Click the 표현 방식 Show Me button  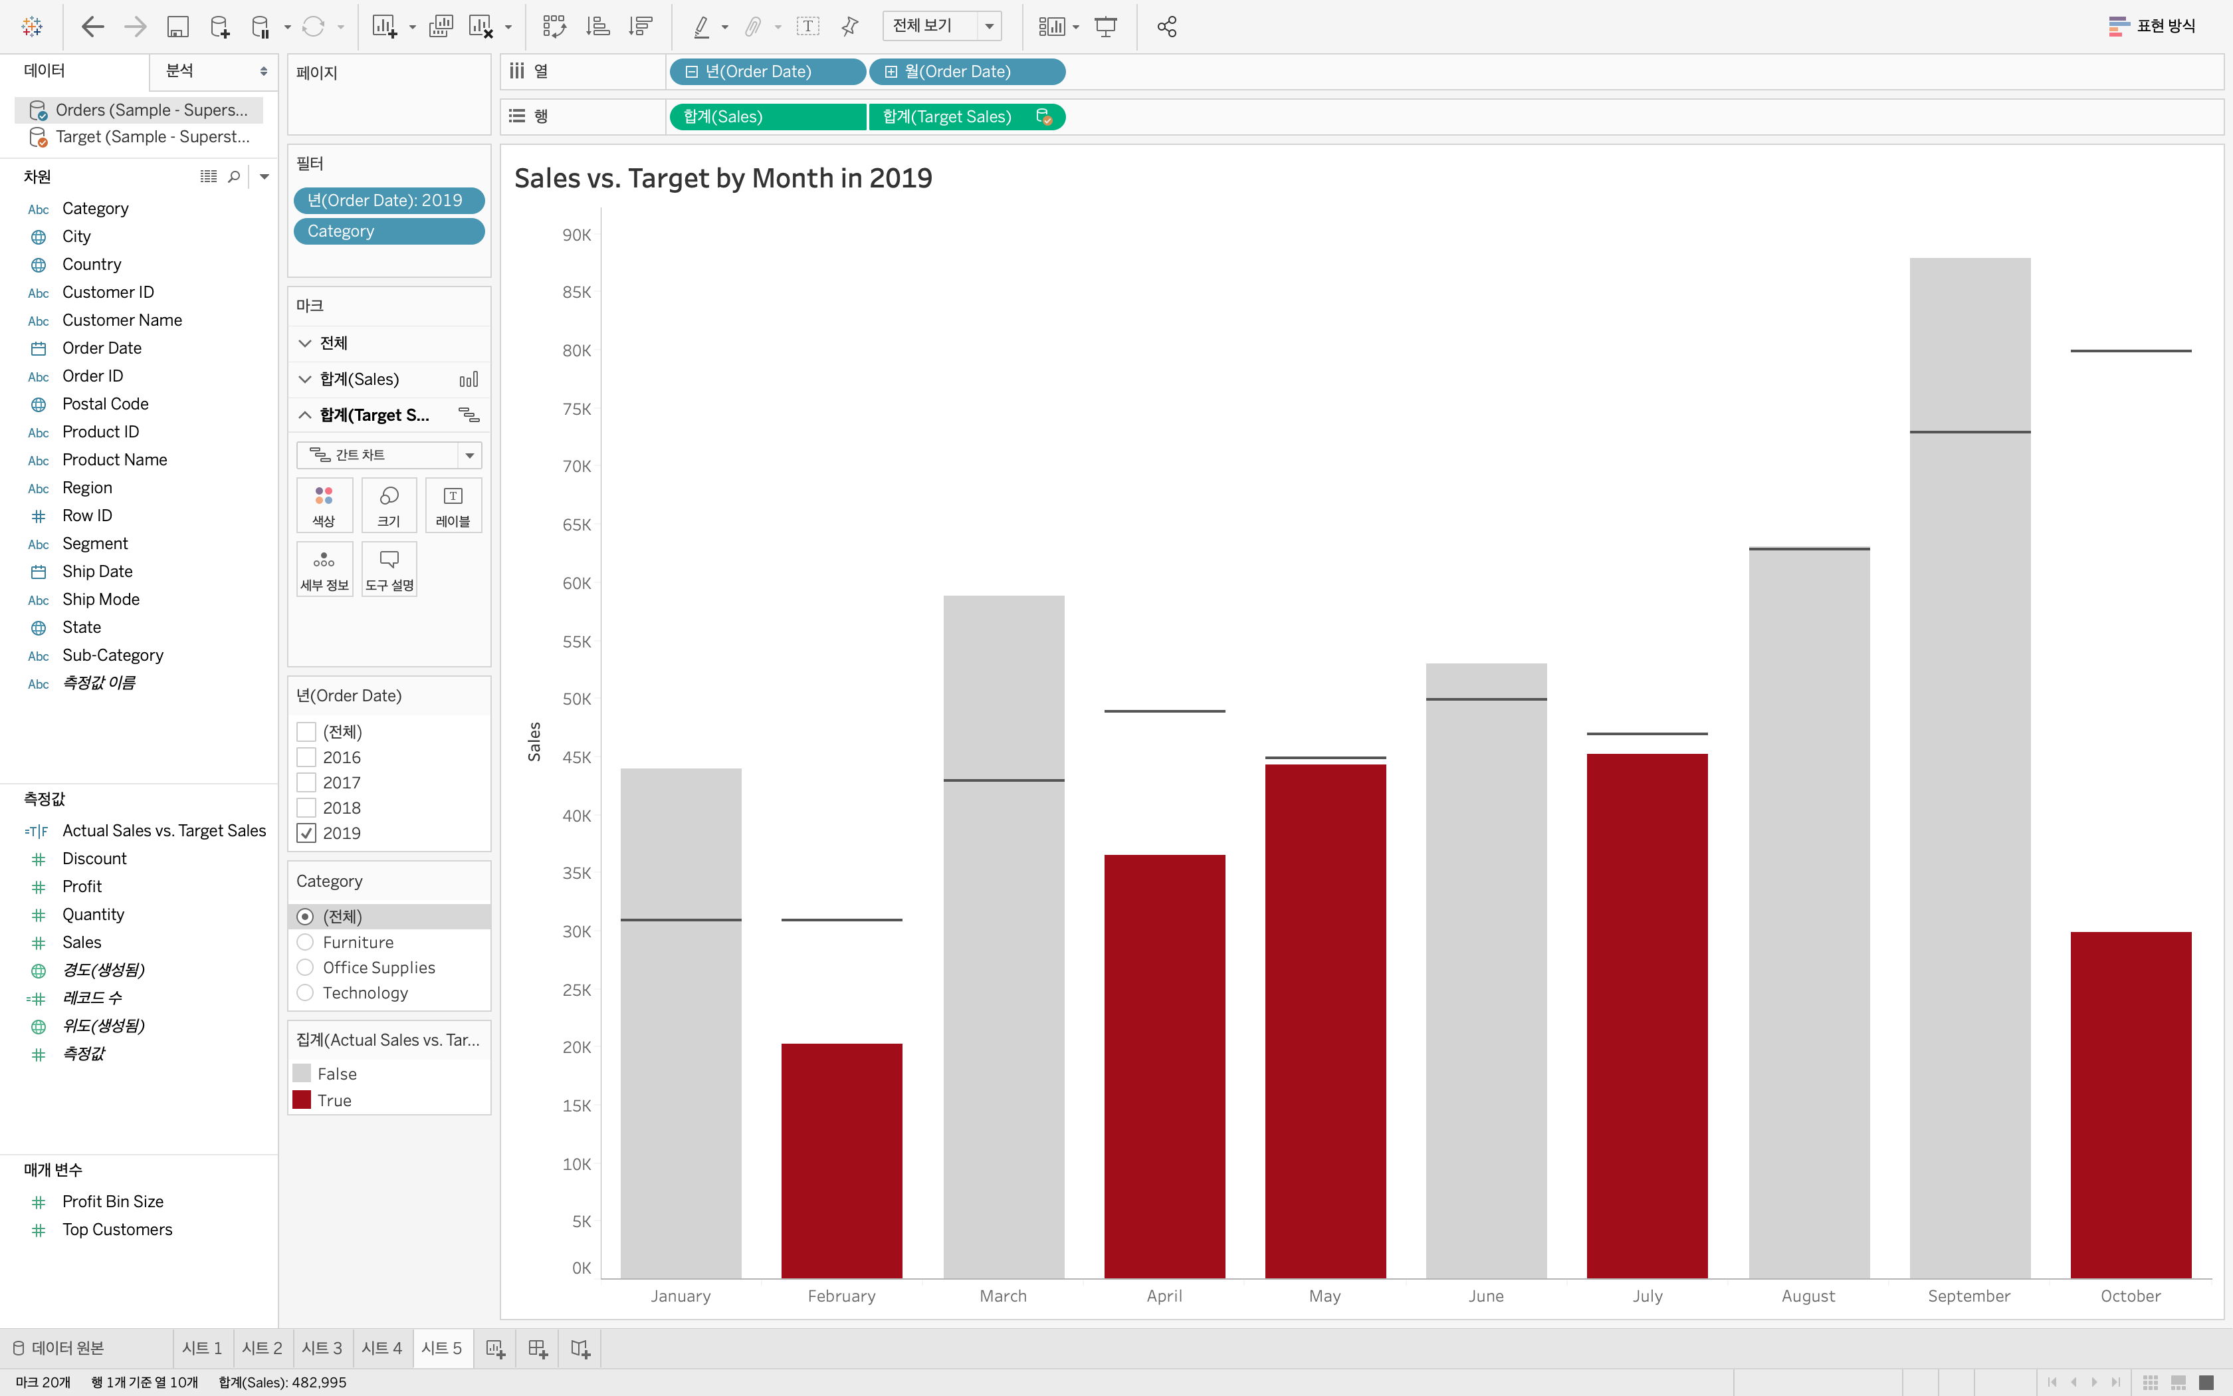pos(2152,26)
